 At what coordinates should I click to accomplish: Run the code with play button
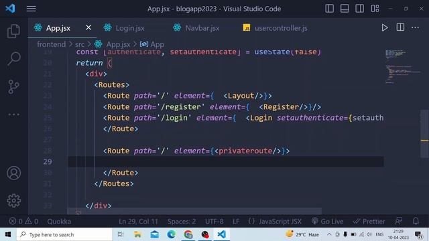[x=385, y=27]
